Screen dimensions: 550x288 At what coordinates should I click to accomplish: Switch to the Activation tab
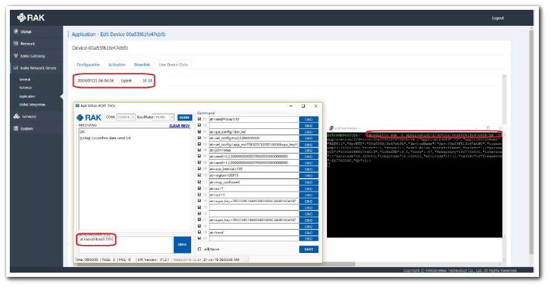tap(117, 65)
